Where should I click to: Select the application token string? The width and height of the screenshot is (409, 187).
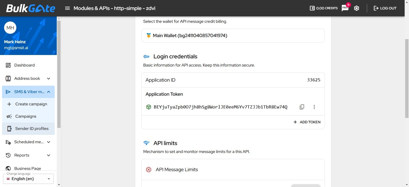[220, 107]
